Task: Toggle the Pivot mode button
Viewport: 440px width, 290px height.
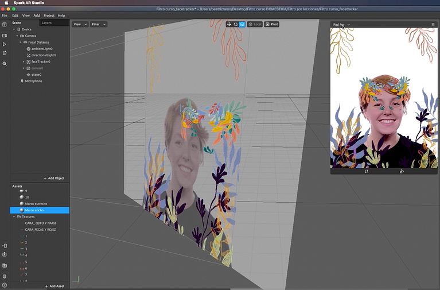Action: click(272, 25)
